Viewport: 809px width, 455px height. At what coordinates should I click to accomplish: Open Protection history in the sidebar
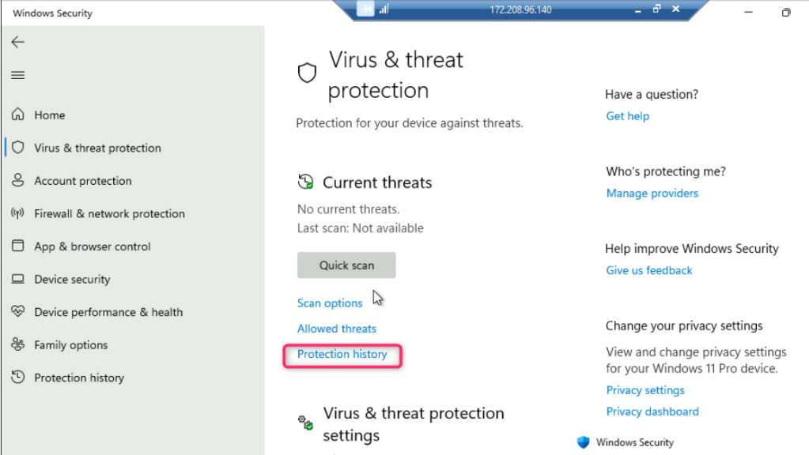pyautogui.click(x=79, y=378)
